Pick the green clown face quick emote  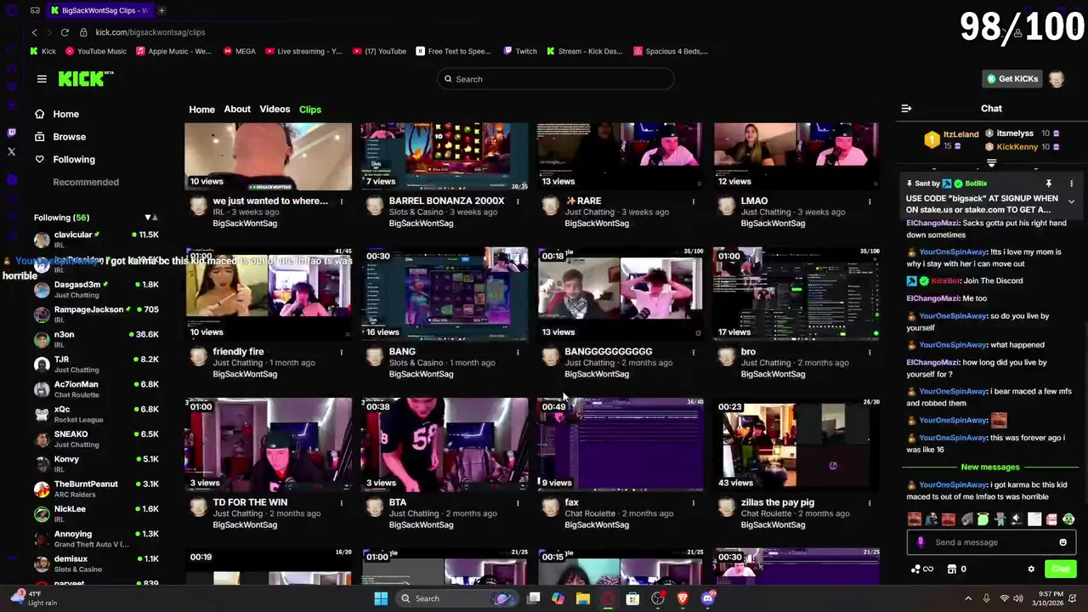[1068, 519]
